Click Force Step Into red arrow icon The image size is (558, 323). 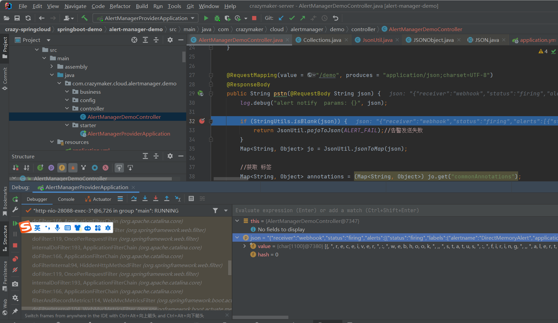click(156, 199)
